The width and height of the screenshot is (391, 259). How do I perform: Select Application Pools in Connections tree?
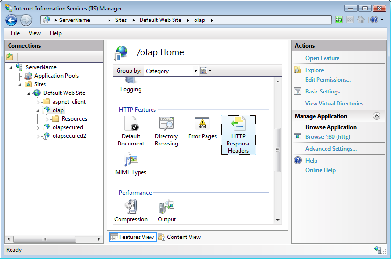click(56, 76)
